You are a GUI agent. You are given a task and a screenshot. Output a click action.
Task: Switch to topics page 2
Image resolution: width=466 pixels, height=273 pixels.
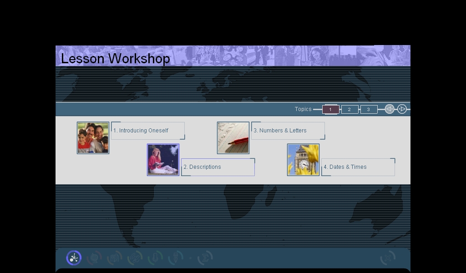coord(349,109)
